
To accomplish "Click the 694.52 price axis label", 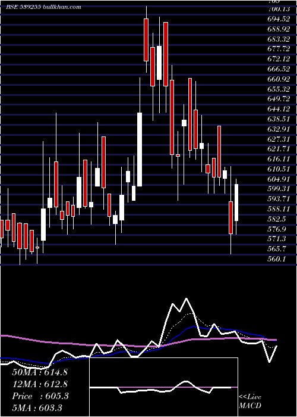I will 279,19.
